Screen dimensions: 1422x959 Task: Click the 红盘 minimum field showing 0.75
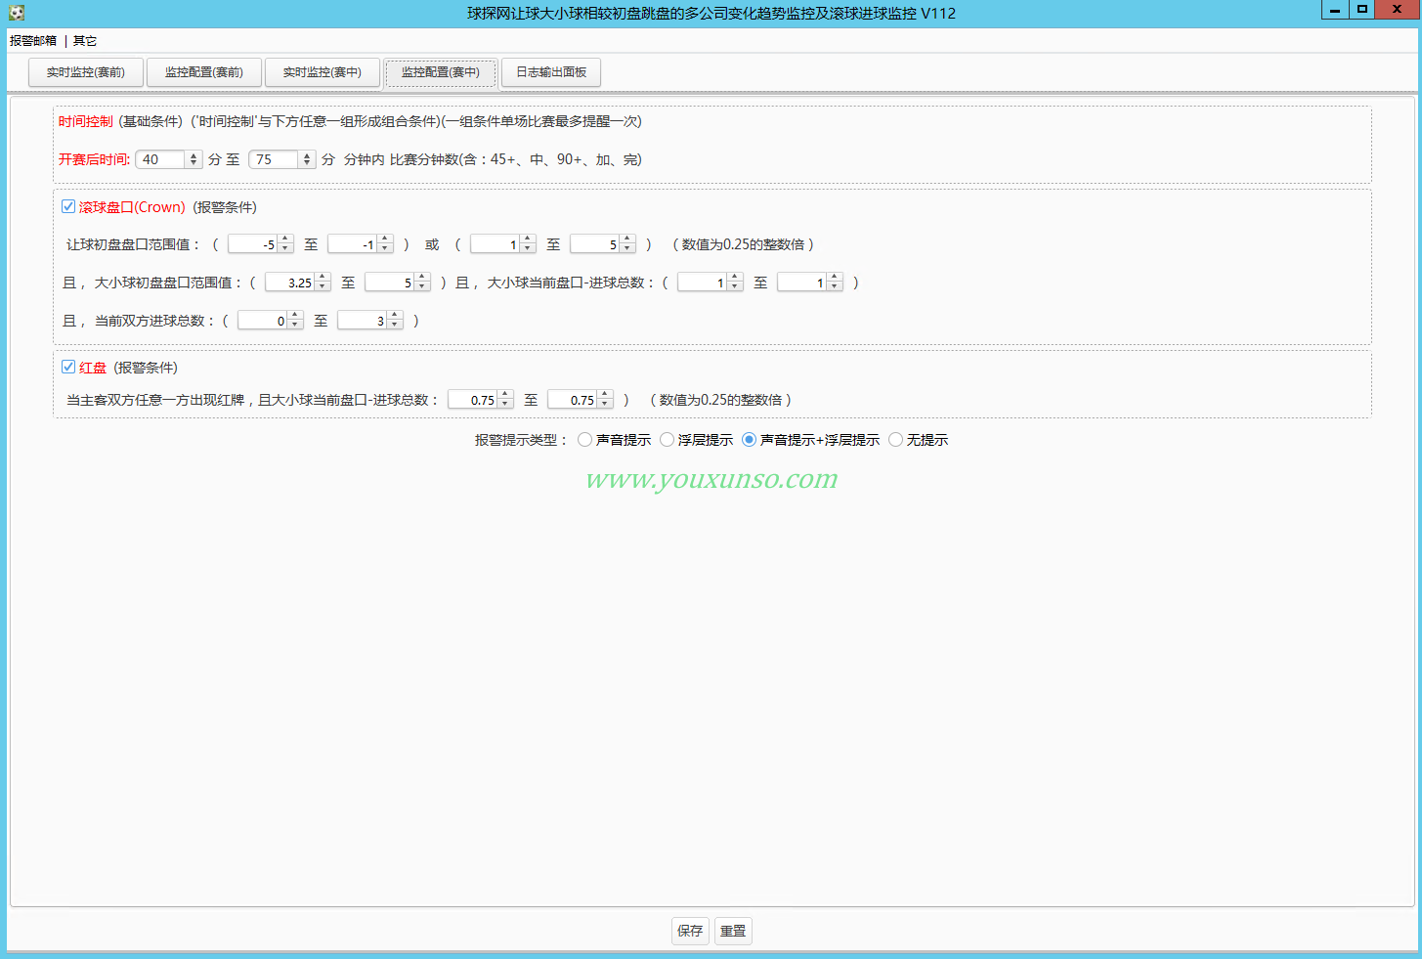coord(473,400)
